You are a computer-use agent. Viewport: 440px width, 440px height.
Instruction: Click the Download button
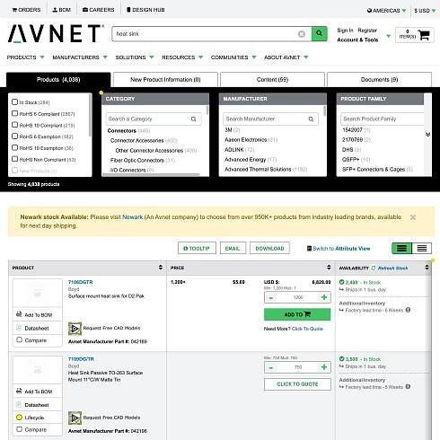(x=269, y=248)
